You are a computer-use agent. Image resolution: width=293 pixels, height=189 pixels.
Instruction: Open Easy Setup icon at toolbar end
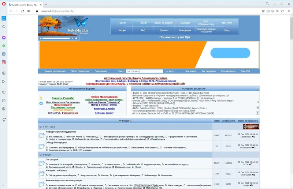click(289, 11)
